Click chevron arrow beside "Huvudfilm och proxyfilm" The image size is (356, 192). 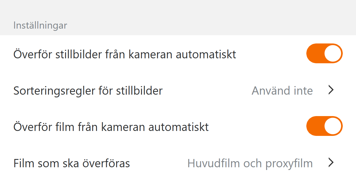[x=331, y=163]
